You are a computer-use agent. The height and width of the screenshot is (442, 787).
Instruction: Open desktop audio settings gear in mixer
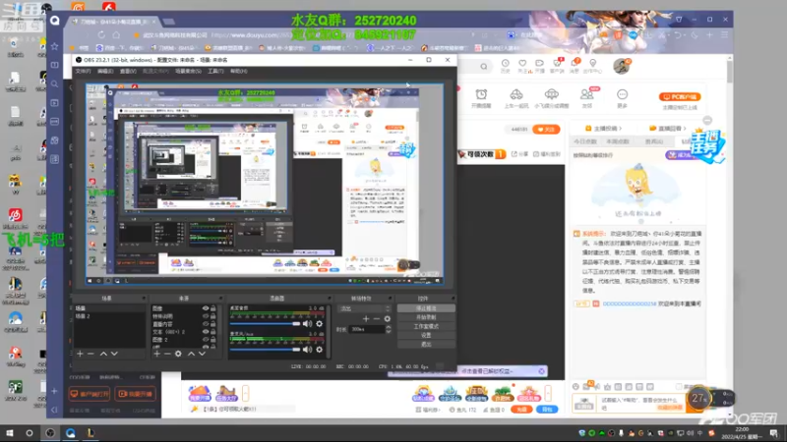[x=319, y=324]
